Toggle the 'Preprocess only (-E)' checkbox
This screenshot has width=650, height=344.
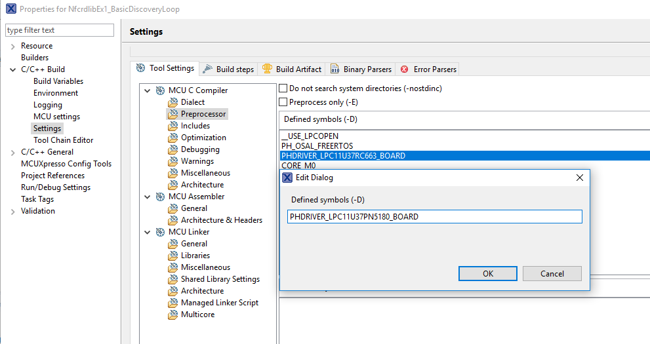(283, 102)
